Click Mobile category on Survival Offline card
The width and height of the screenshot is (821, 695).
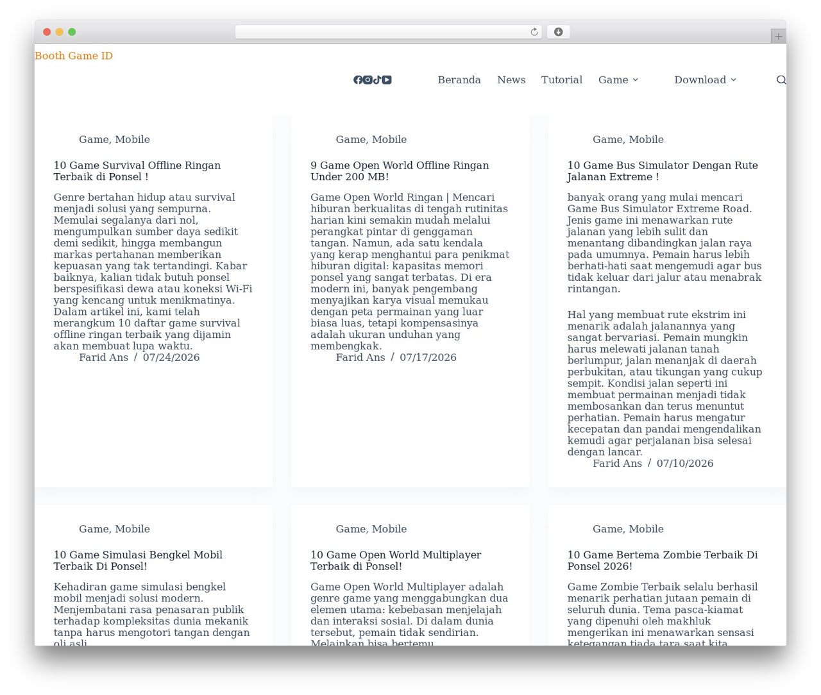[x=132, y=139]
